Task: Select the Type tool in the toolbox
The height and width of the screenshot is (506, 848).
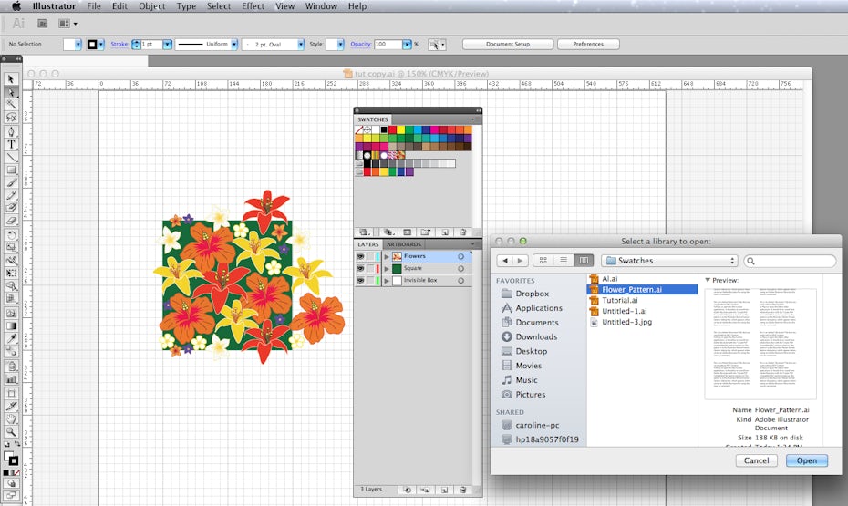Action: (12, 144)
